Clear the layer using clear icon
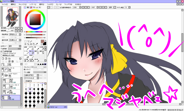This screenshot has width=184, height=111. [x=9, y=61]
